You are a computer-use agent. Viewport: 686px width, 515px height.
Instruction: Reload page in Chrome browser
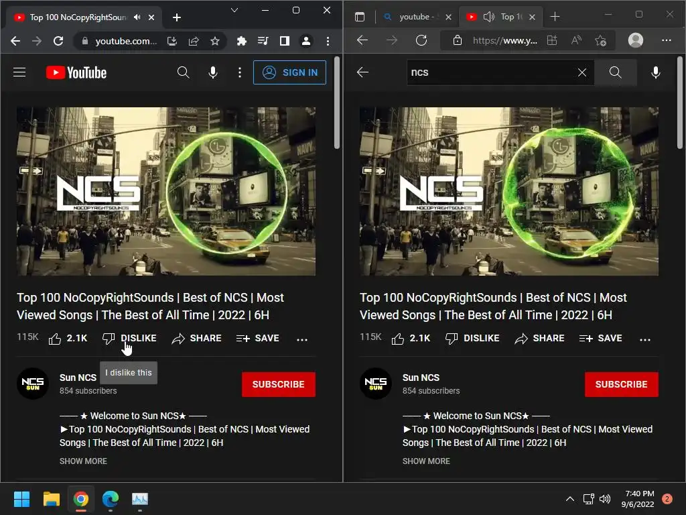[x=58, y=41]
